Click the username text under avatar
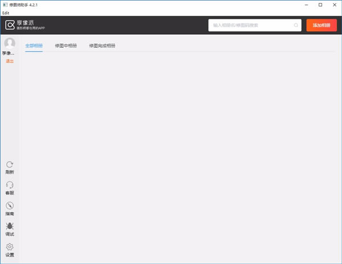Viewport: 342px width, 264px height. [9, 53]
